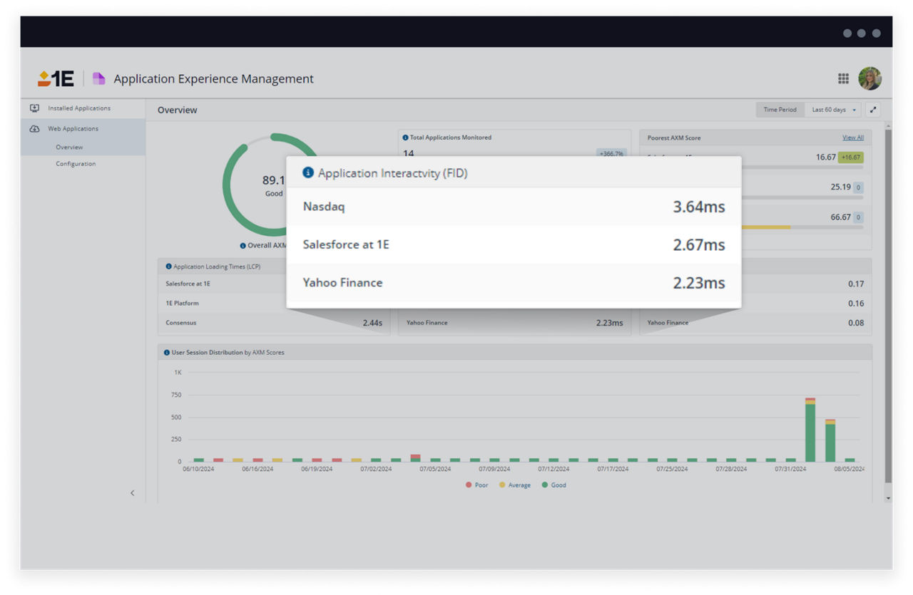This screenshot has width=913, height=595.
Task: Collapse the sidebar with chevron arrow
Action: coord(132,493)
